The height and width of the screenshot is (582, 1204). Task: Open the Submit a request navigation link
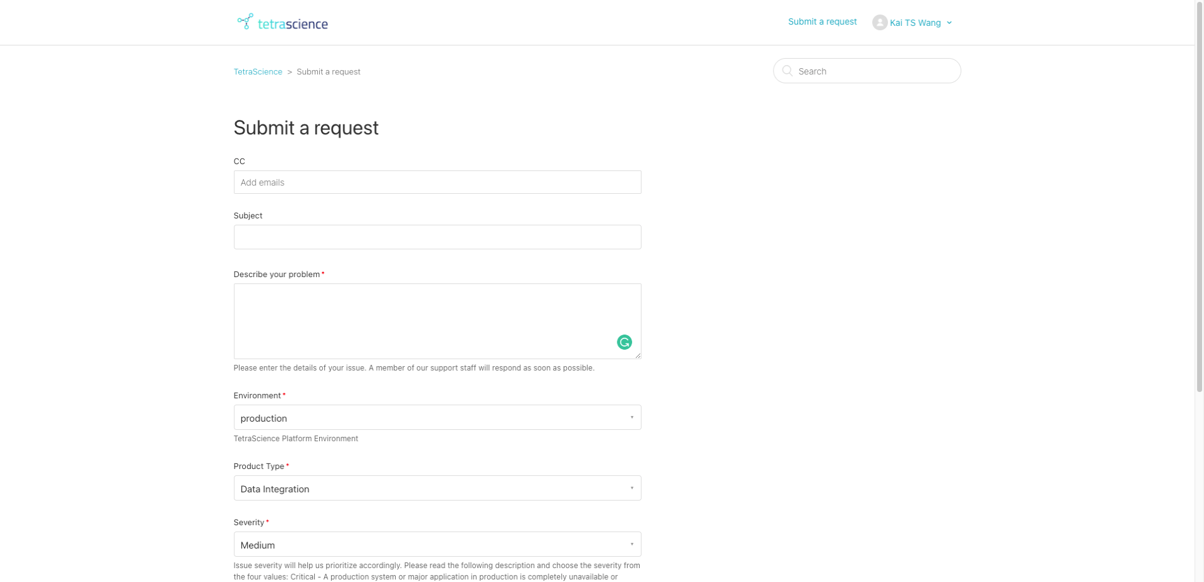[822, 21]
